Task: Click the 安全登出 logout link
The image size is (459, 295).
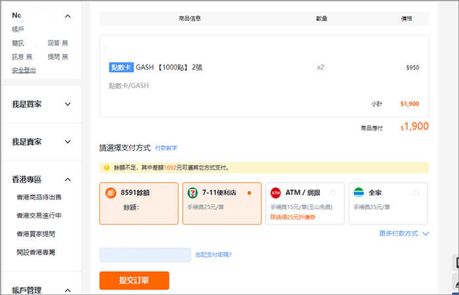Action: coord(24,70)
